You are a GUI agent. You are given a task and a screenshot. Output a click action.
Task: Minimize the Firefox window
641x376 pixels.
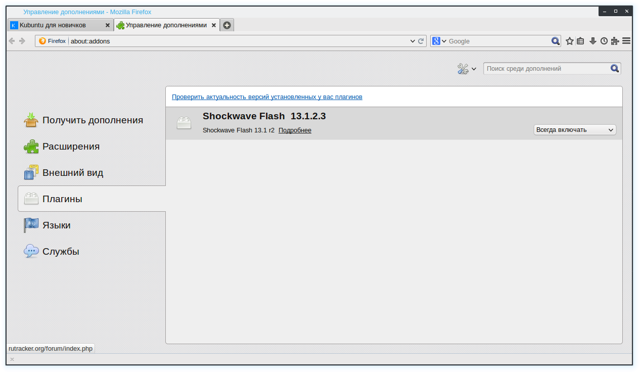[x=605, y=11]
